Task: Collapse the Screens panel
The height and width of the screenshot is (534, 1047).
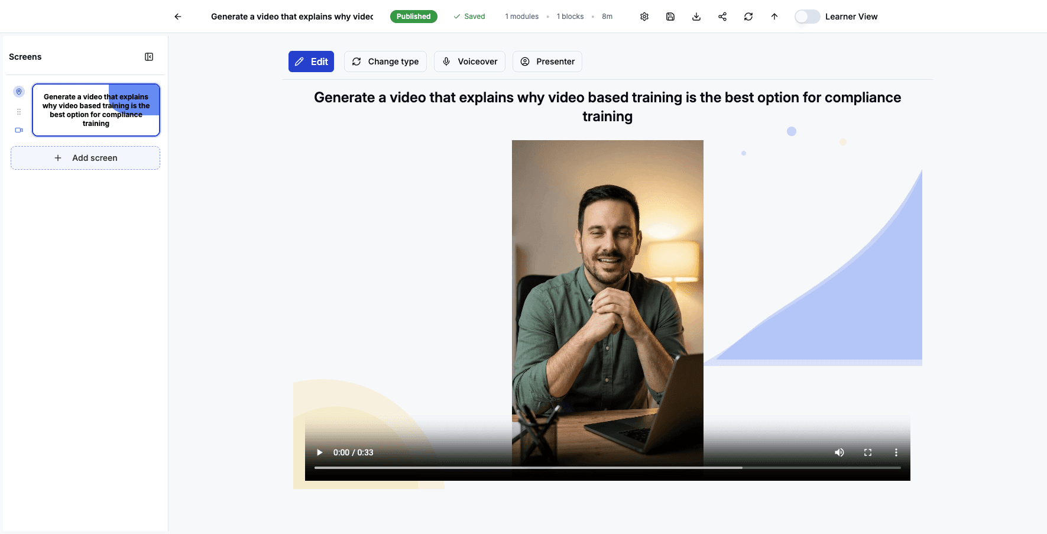Action: point(149,56)
